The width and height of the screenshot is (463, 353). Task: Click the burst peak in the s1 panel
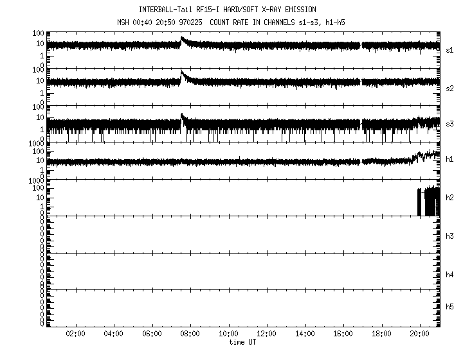(182, 39)
